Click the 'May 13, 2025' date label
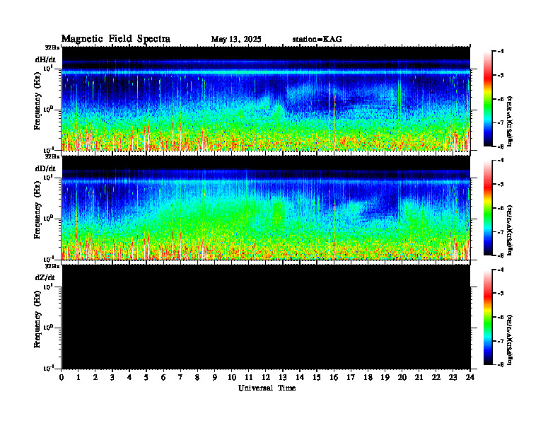This screenshot has width=560, height=433. click(236, 40)
